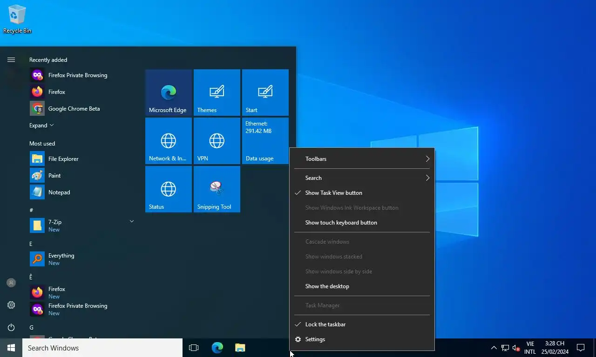This screenshot has width=596, height=357.
Task: Click the Task View taskbar button
Action: 194,348
